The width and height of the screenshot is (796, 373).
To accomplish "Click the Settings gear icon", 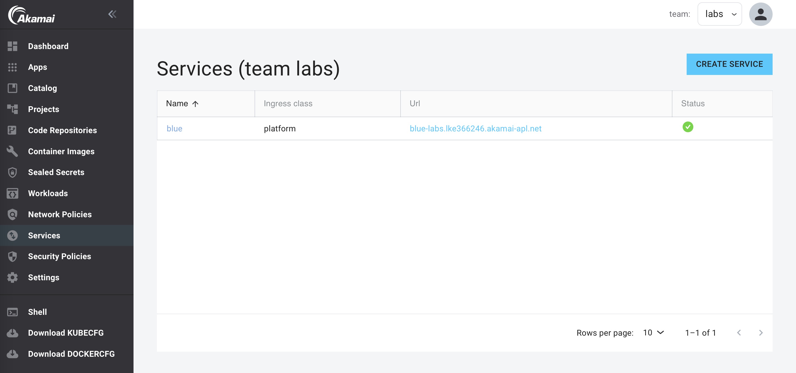I will pyautogui.click(x=12, y=277).
